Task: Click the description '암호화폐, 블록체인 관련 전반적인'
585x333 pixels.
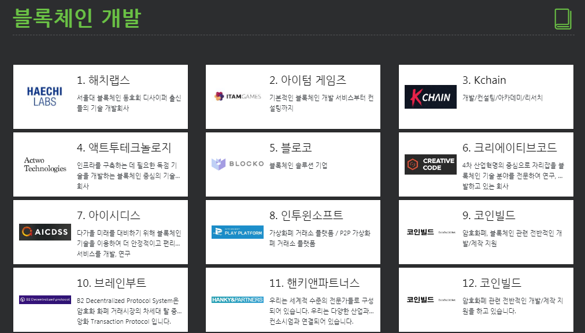Action: tap(512, 238)
